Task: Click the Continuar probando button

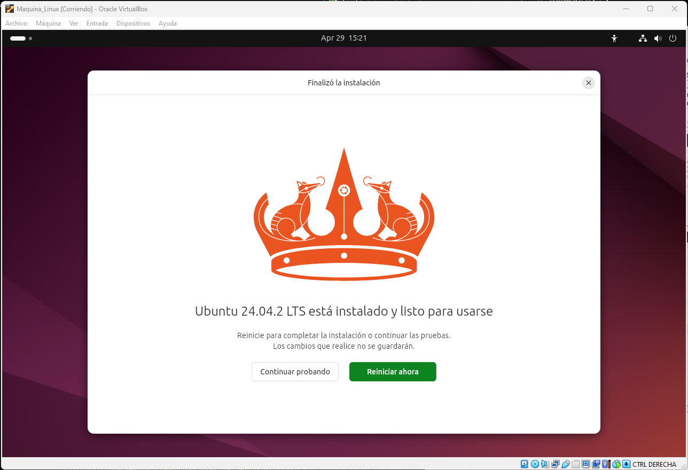Action: coord(295,372)
